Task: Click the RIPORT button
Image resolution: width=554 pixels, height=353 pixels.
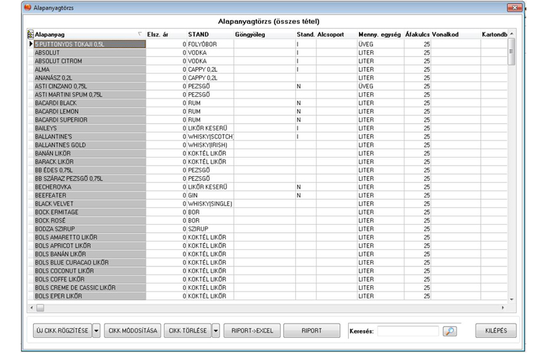Action: (312, 331)
